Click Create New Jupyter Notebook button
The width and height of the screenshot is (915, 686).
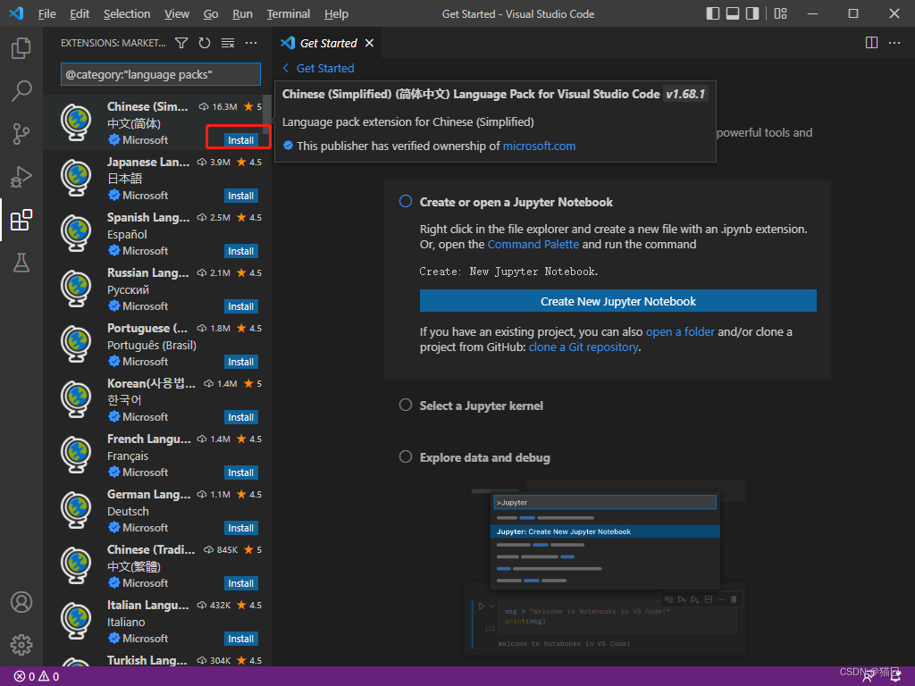[x=618, y=301]
